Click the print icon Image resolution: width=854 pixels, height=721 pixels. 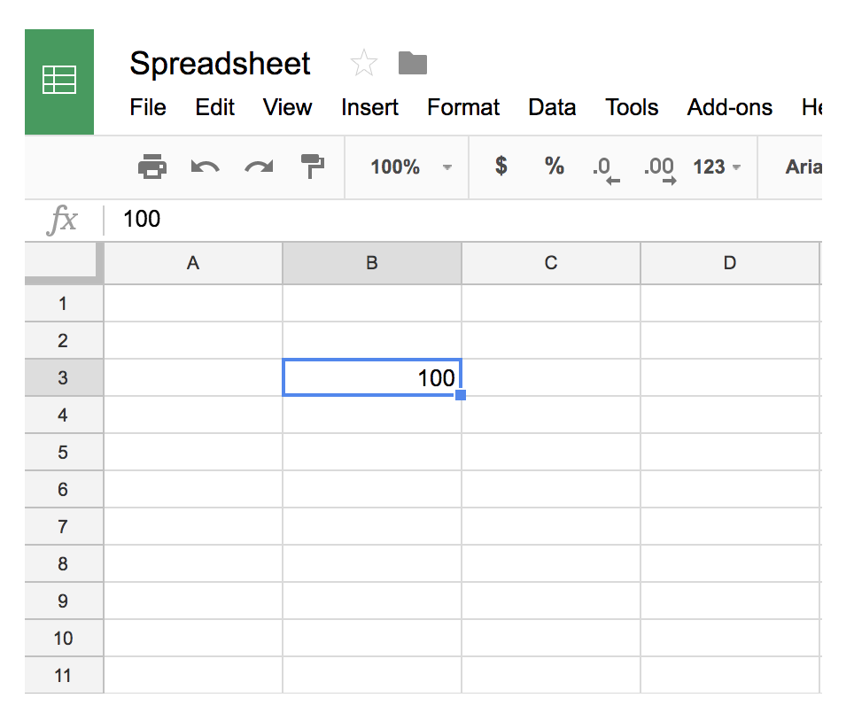tap(152, 167)
